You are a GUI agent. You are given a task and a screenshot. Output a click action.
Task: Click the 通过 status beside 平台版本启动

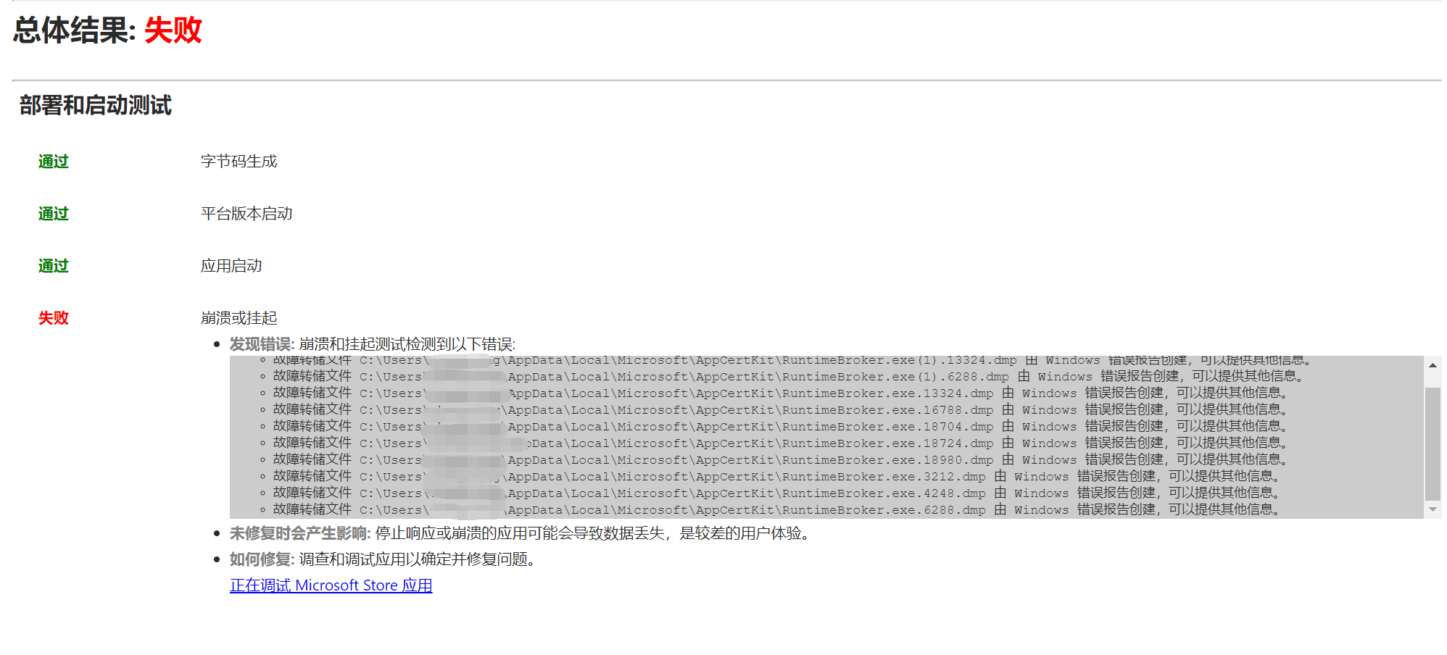(53, 214)
